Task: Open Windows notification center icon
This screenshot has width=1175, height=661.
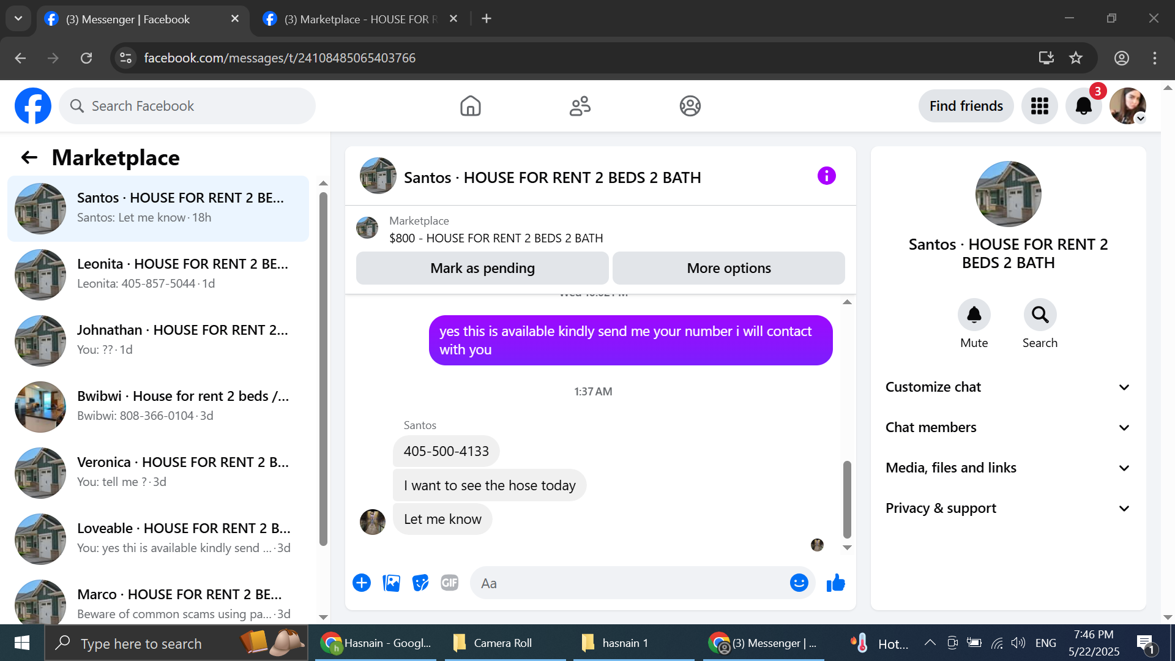Action: pyautogui.click(x=1145, y=643)
